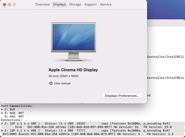Click the Displays Preferences... button
Viewport: 185px width, 137px height.
(x=122, y=96)
